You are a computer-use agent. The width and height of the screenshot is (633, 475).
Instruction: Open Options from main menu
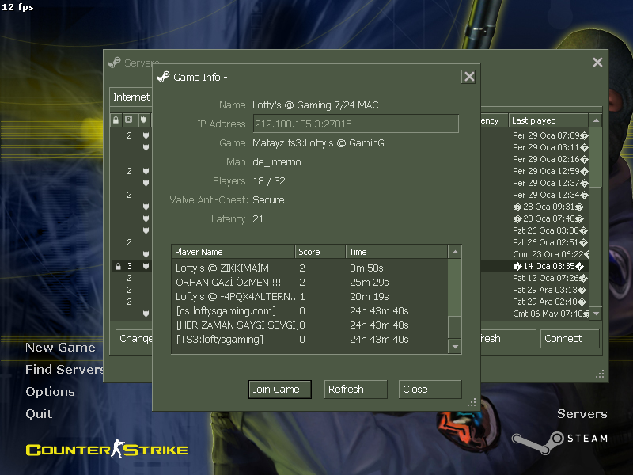(x=50, y=391)
